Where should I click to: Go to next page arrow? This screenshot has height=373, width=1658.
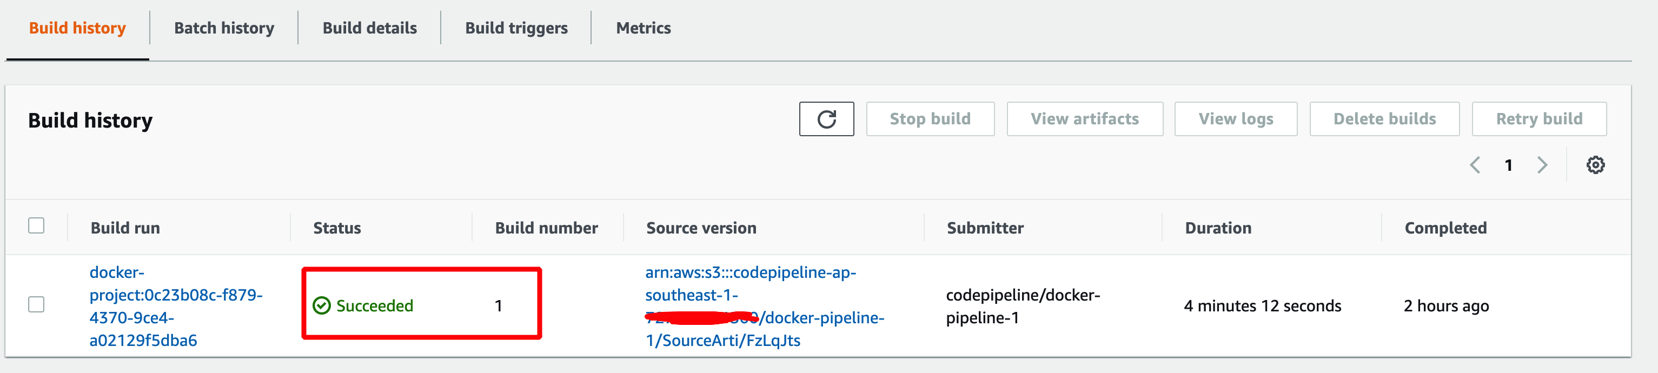click(x=1542, y=165)
